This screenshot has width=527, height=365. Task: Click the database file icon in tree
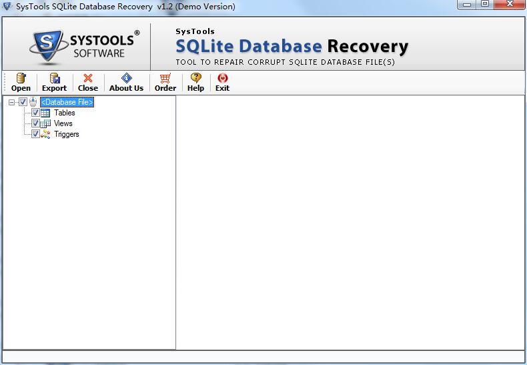[33, 102]
